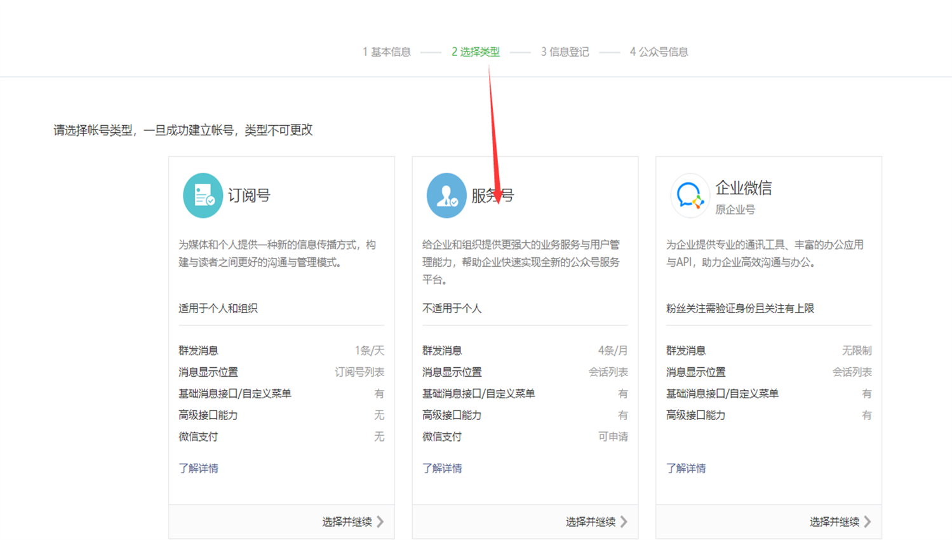Click 微信支付 label in 订阅号 card
This screenshot has height=540, width=952.
click(x=198, y=437)
